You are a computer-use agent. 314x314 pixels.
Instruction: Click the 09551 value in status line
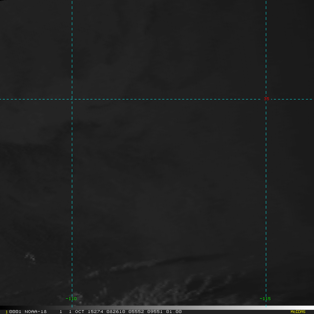155,312
